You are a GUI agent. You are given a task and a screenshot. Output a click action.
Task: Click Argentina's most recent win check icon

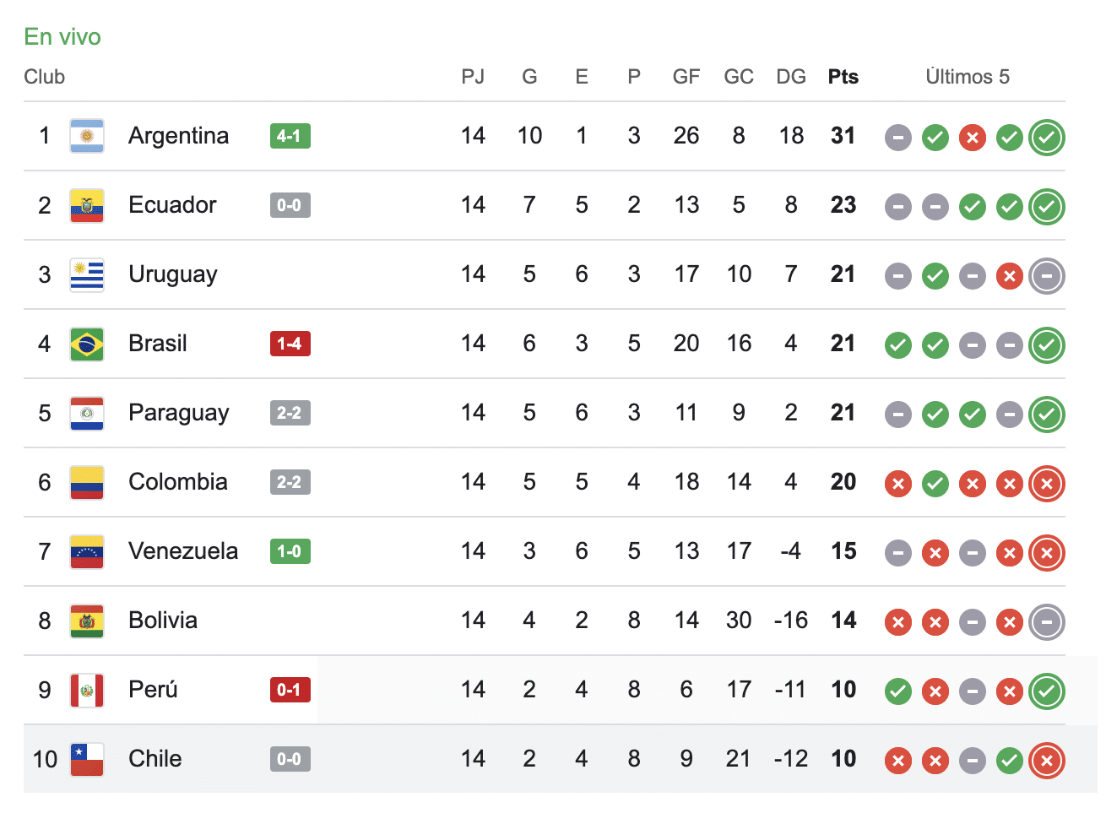1047,138
